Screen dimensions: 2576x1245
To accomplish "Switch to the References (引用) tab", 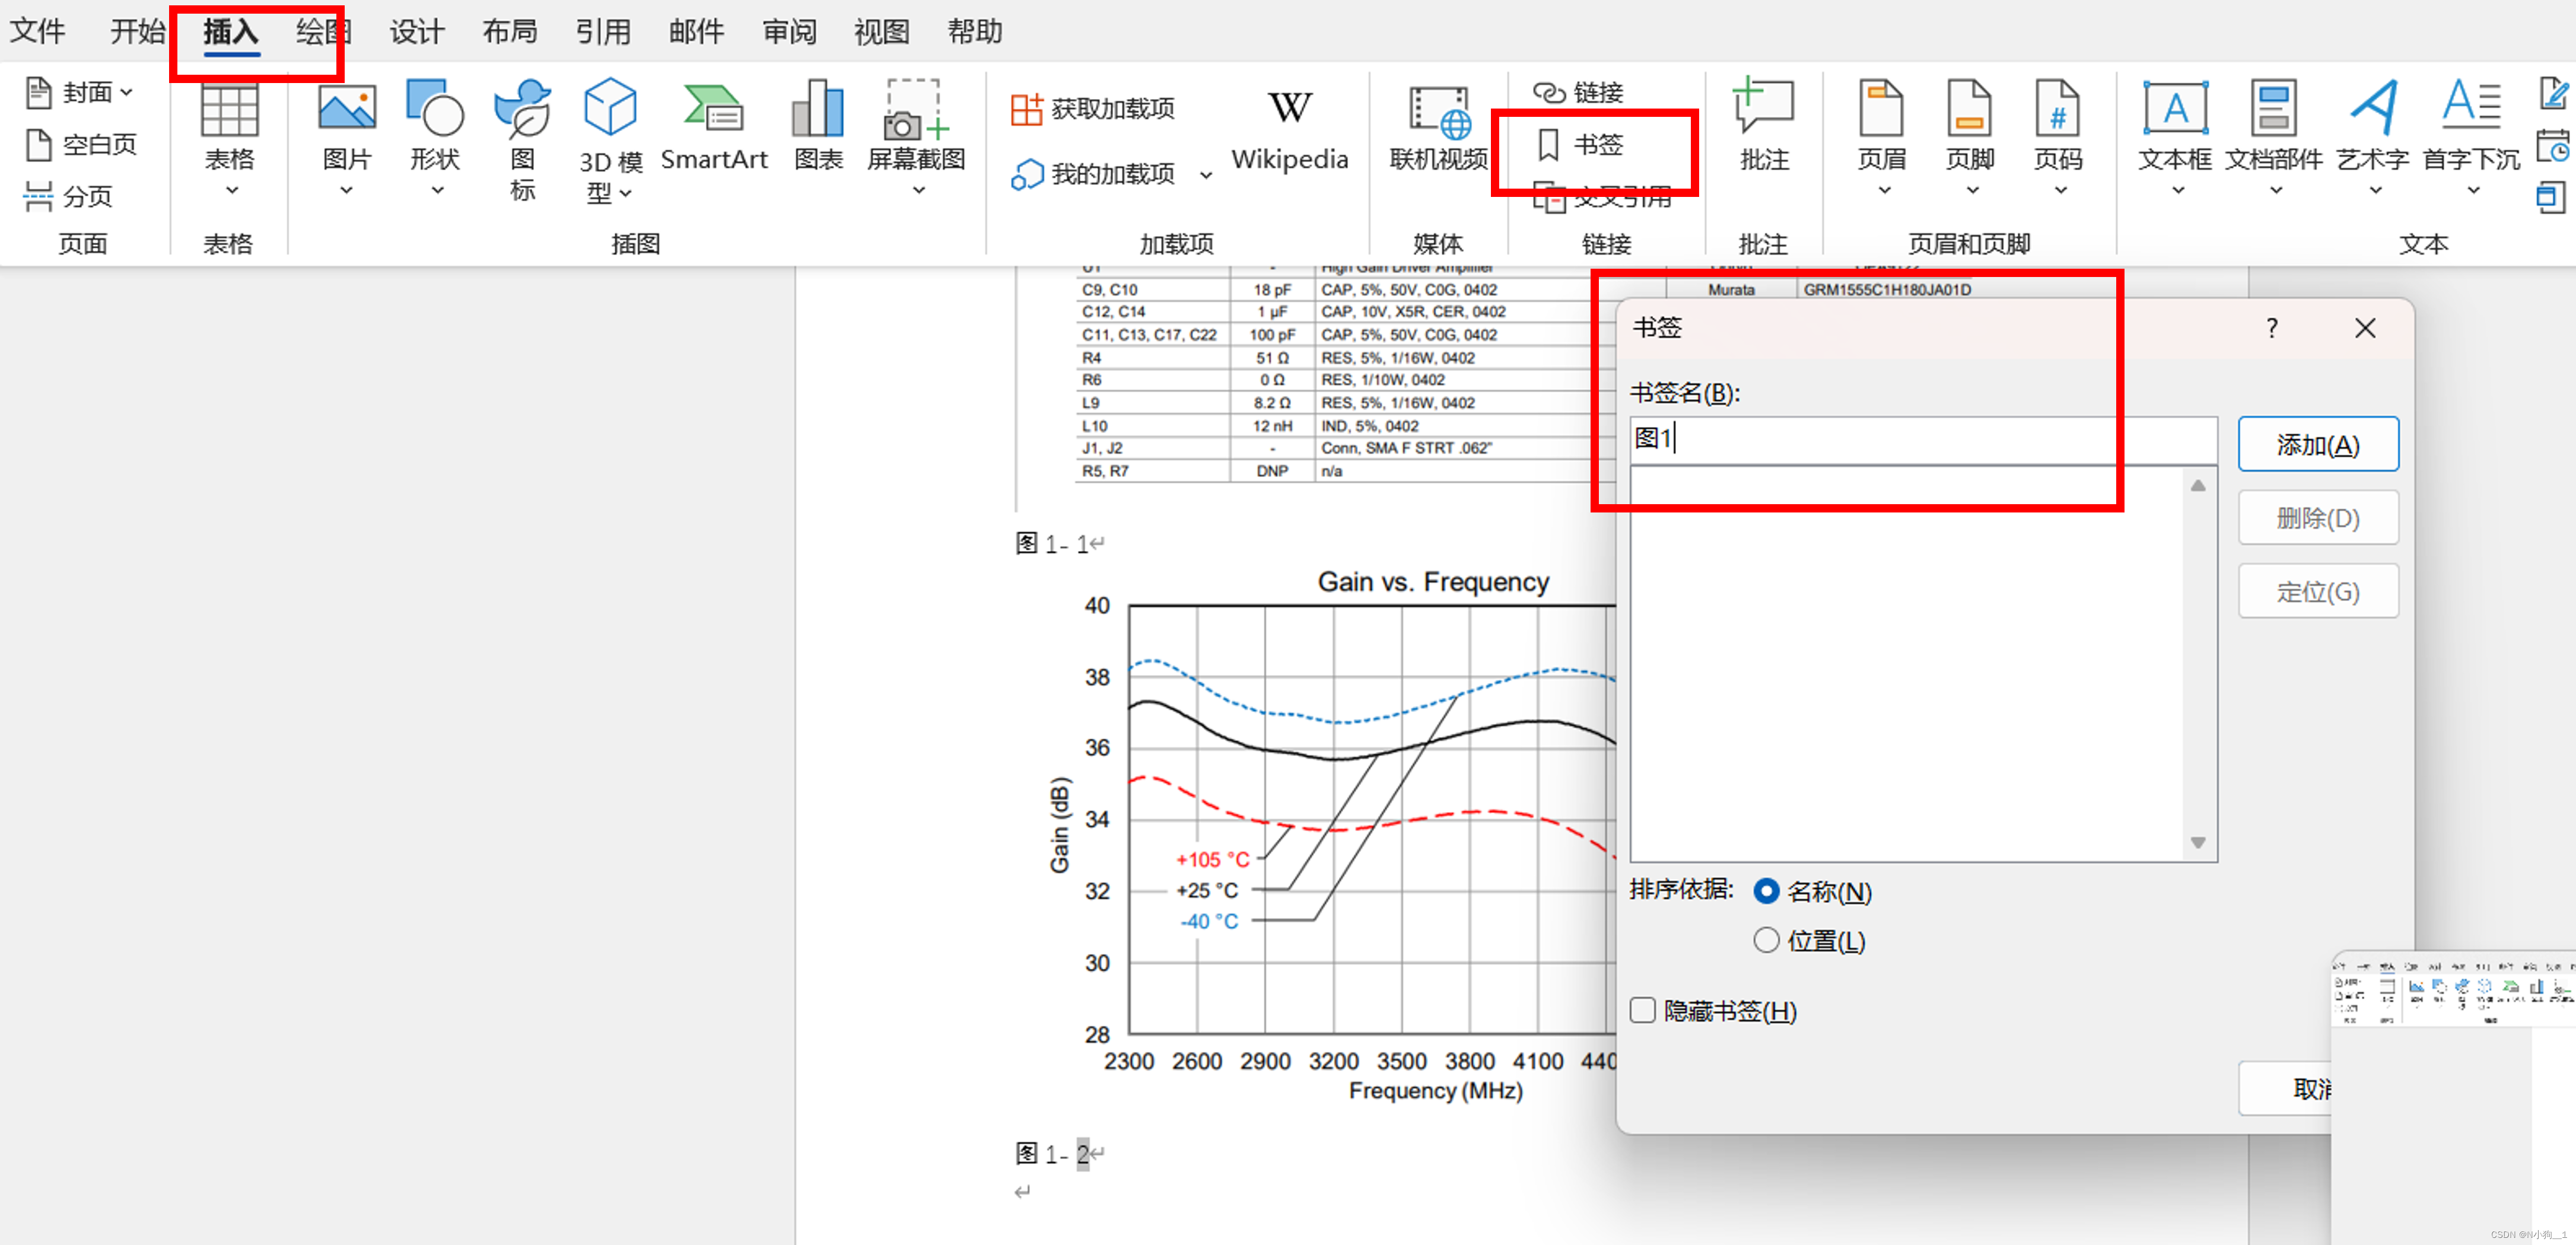I will pyautogui.click(x=602, y=32).
